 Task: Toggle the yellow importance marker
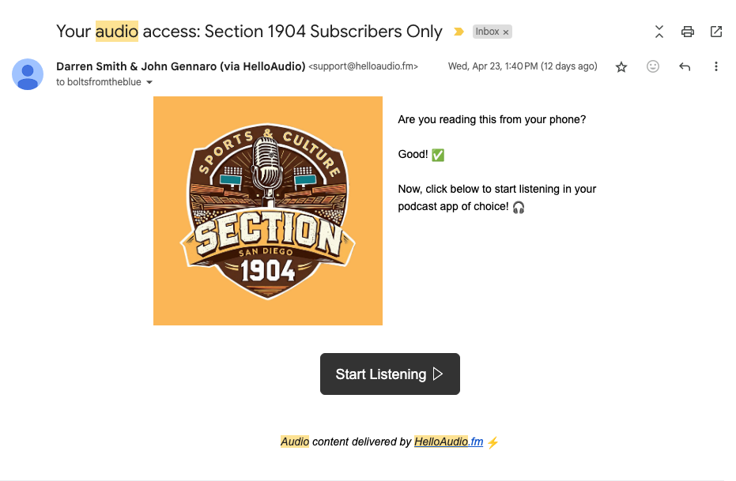point(459,32)
